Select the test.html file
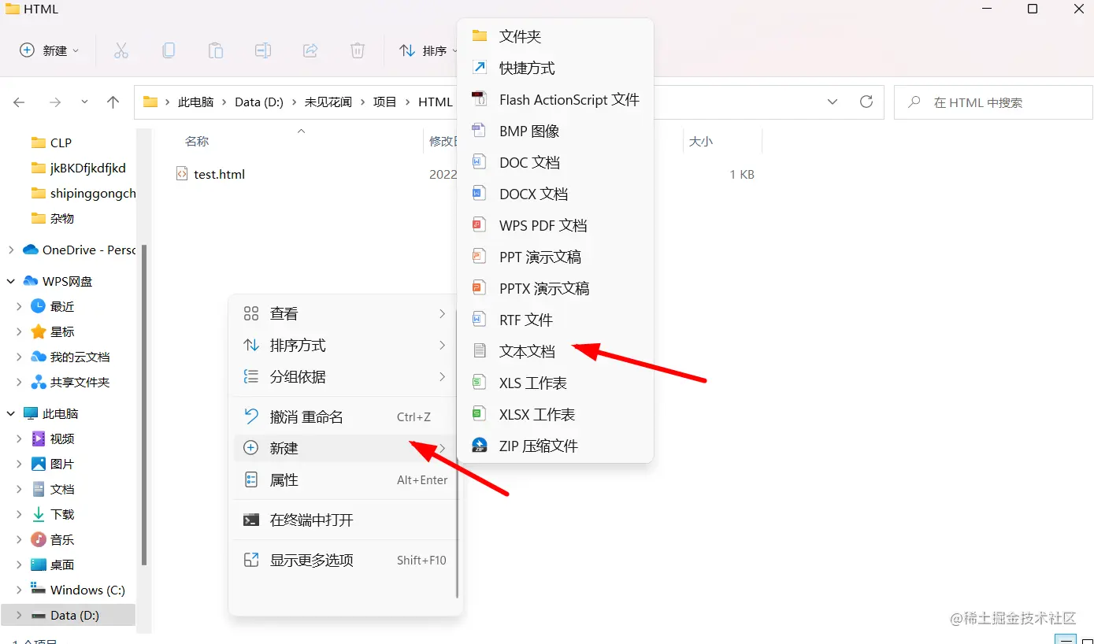Image resolution: width=1094 pixels, height=644 pixels. 210,174
